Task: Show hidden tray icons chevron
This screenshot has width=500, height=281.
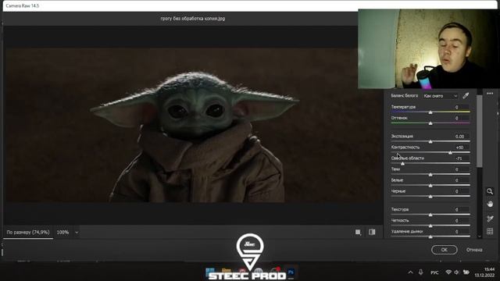Action: 410,272
